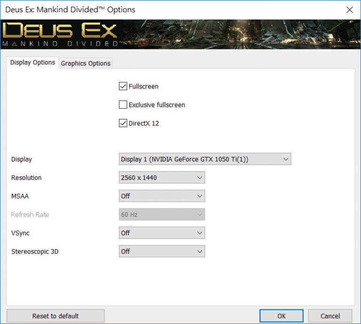
Task: Click the Fullscreen label text
Action: pyautogui.click(x=143, y=87)
